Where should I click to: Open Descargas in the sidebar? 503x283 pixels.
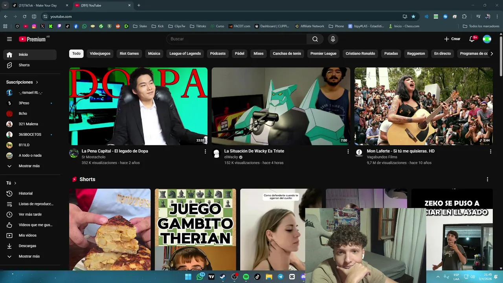pyautogui.click(x=30, y=246)
